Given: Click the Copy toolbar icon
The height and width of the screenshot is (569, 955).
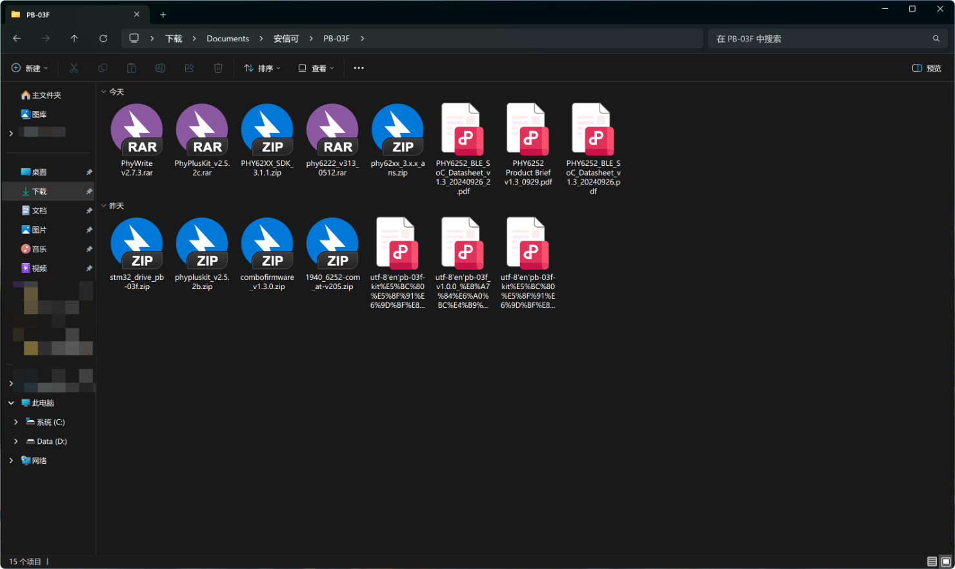Looking at the screenshot, I should tap(103, 68).
